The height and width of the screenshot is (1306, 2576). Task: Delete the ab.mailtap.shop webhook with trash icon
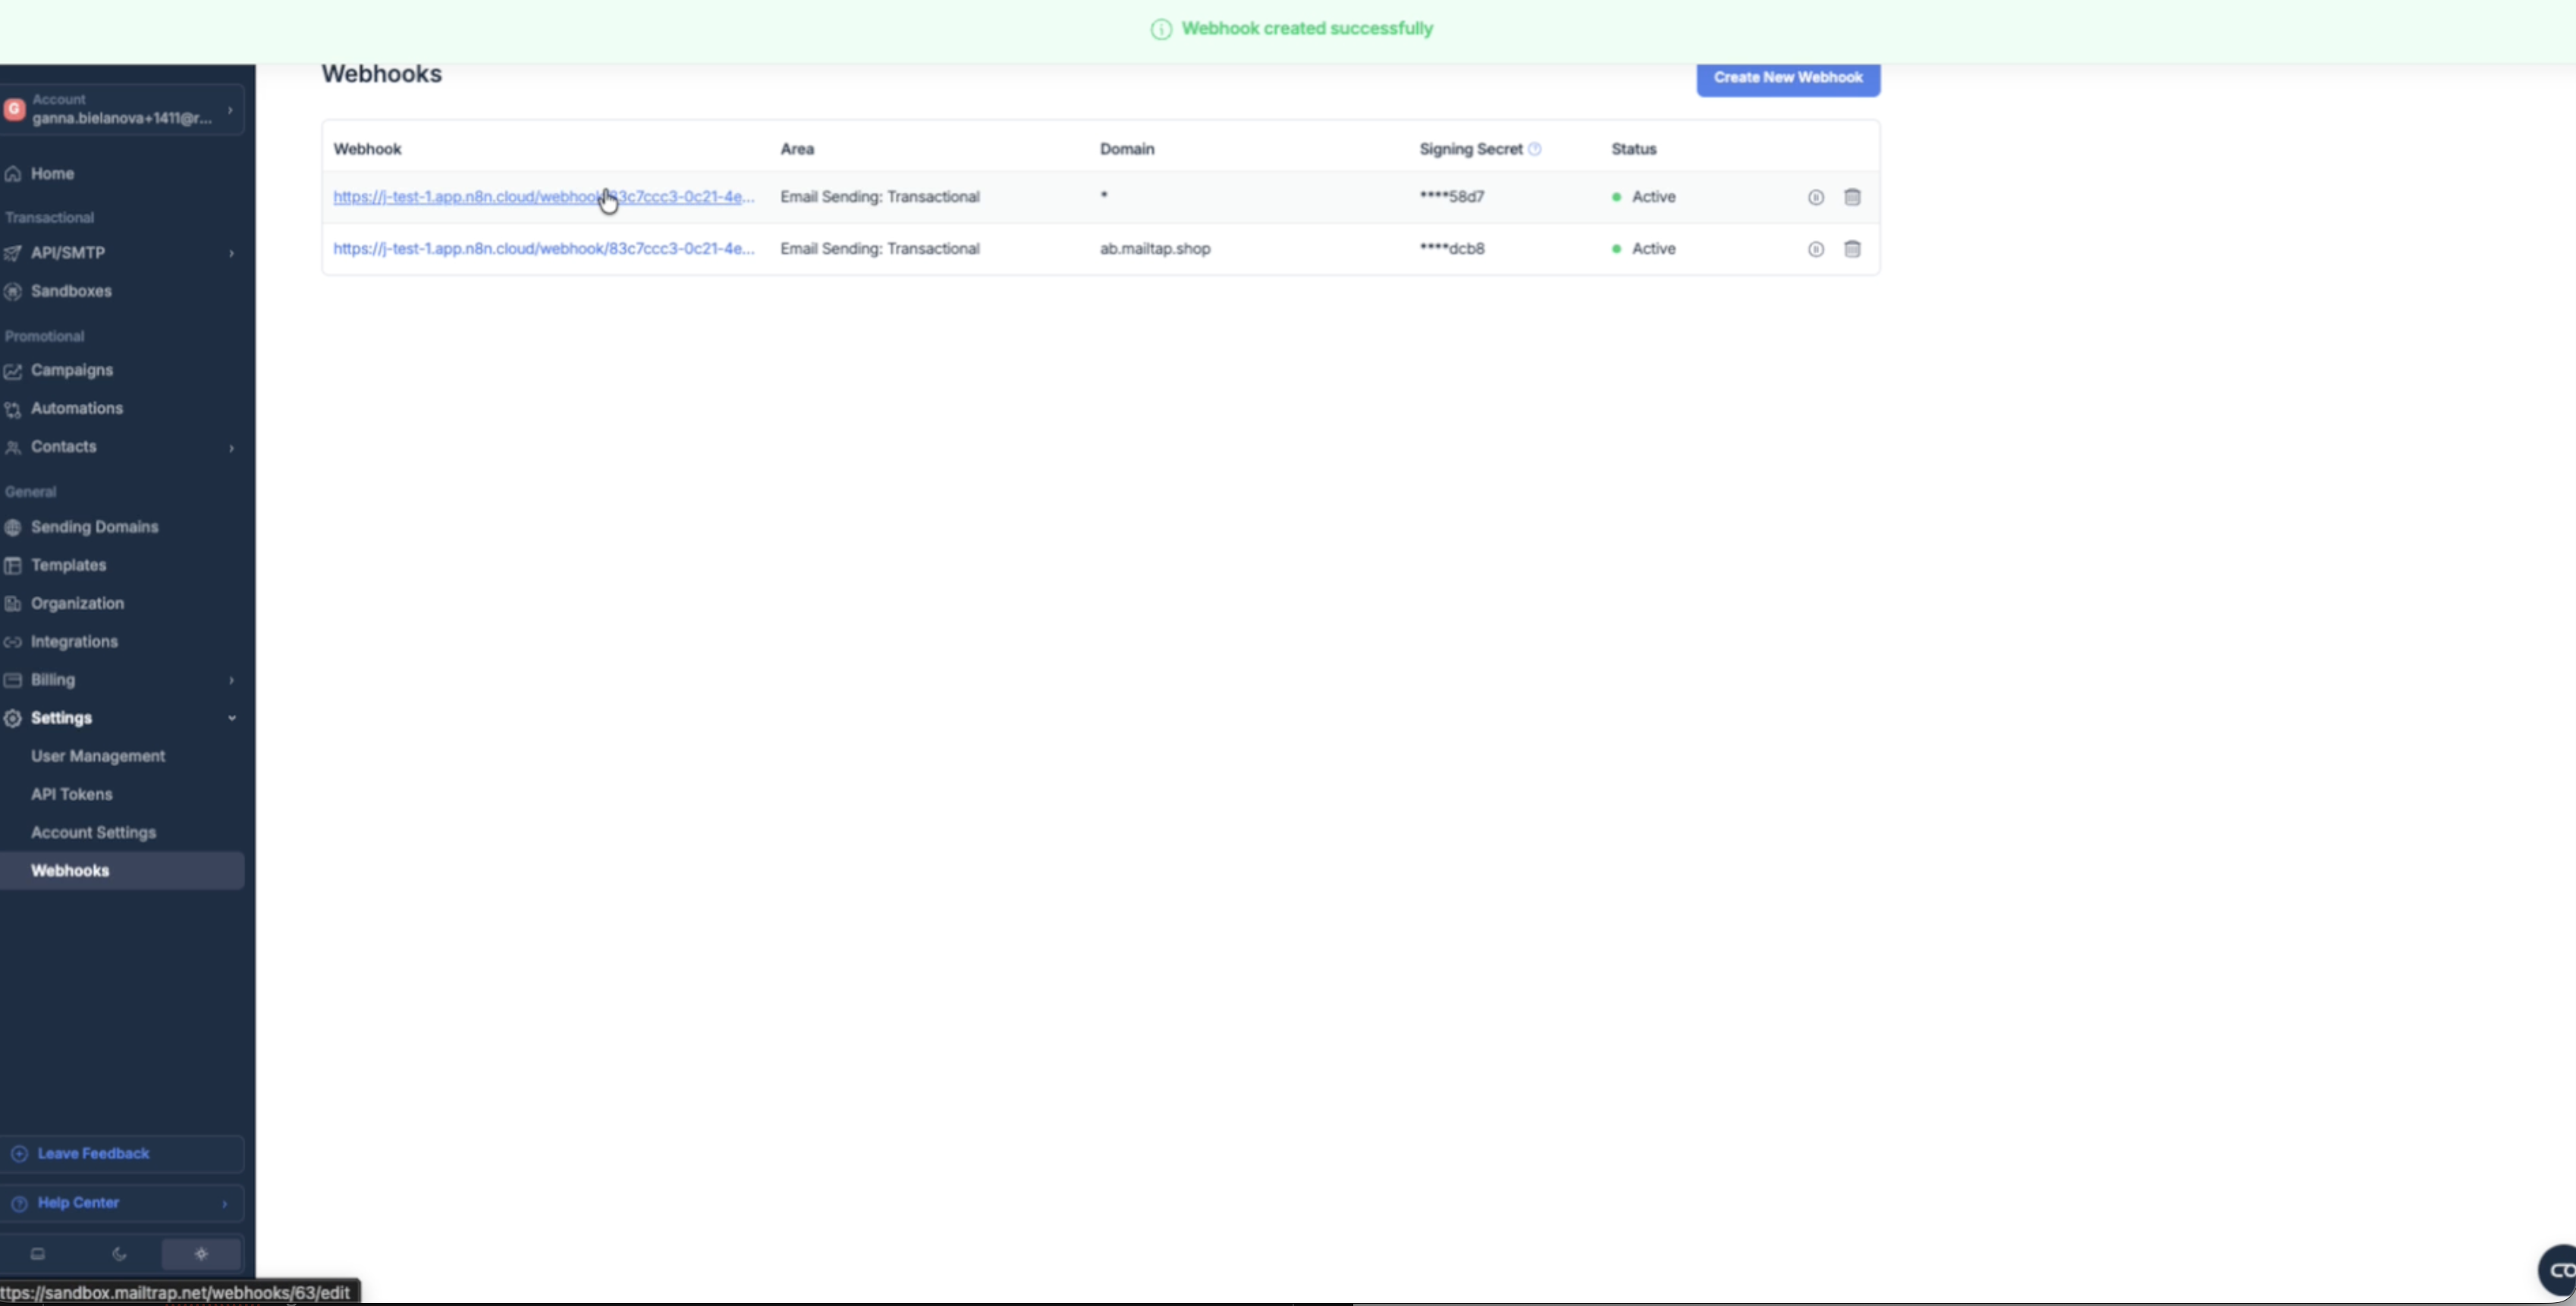point(1852,249)
